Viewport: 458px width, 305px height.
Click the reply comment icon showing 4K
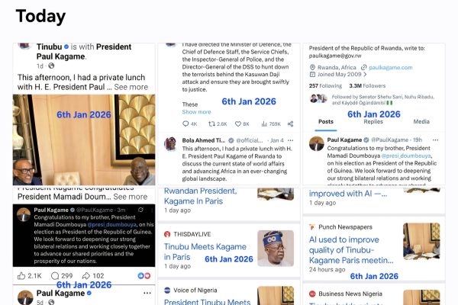(x=185, y=124)
